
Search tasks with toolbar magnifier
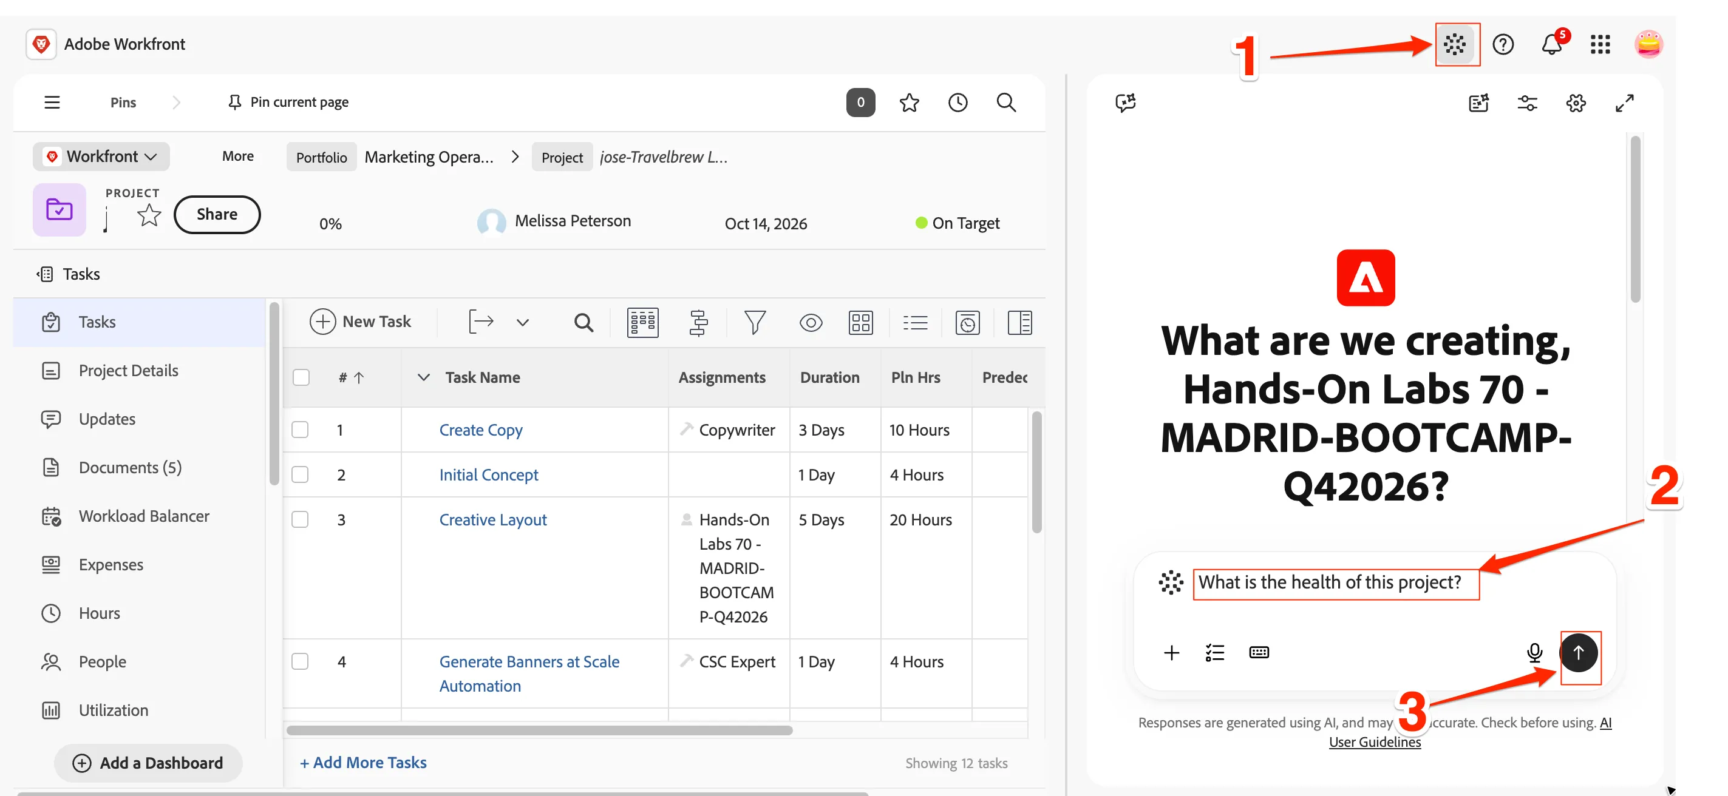pyautogui.click(x=583, y=322)
